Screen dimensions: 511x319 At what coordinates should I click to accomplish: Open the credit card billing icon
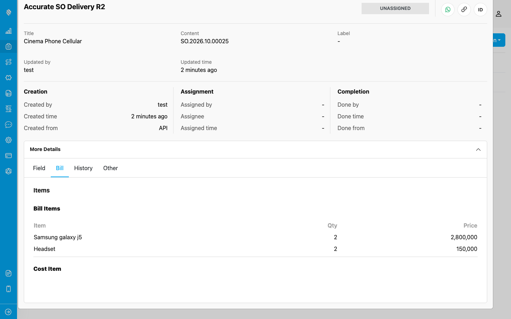[9, 156]
